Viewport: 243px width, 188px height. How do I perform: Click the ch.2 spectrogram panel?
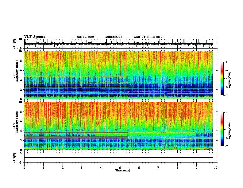[x=118, y=126]
